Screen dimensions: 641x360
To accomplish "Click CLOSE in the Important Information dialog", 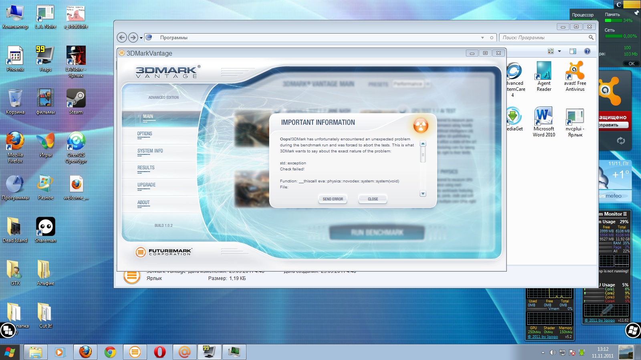I will [373, 199].
